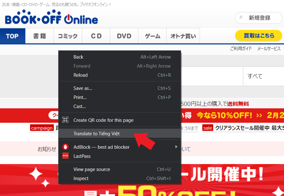284x196 pixels.
Task: Click the yellow 買取はこちら button
Action: [x=259, y=35]
